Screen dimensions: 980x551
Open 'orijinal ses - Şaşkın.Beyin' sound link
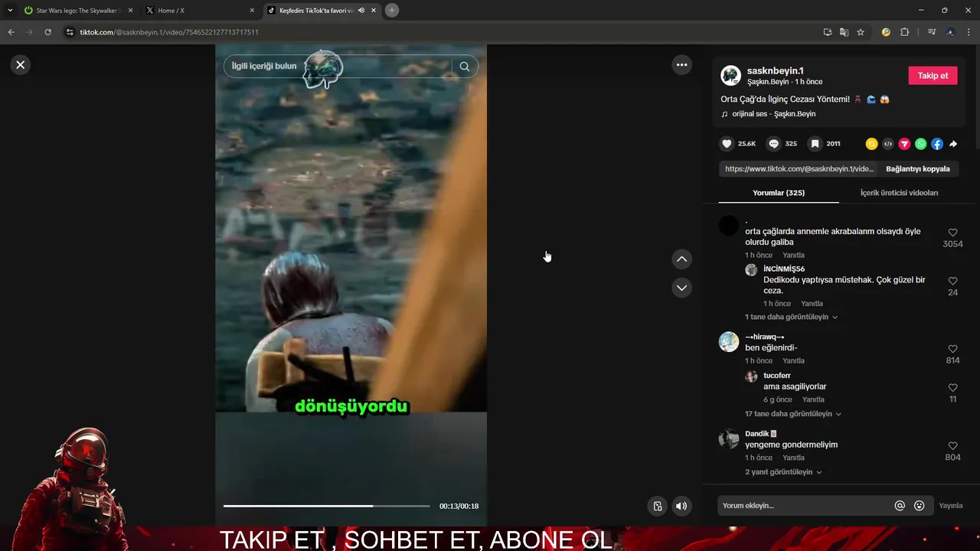pyautogui.click(x=773, y=114)
